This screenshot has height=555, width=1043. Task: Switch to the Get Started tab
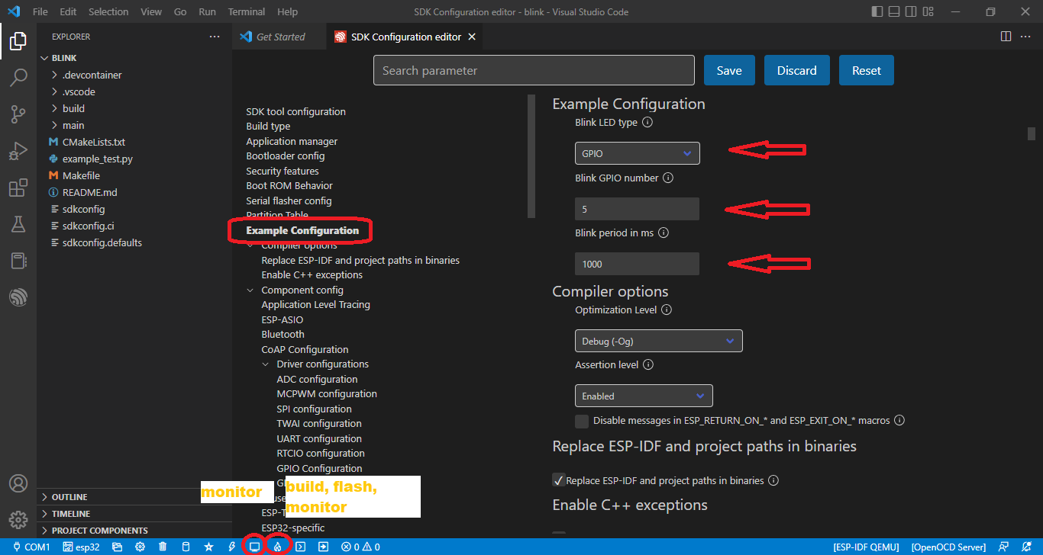coord(280,37)
